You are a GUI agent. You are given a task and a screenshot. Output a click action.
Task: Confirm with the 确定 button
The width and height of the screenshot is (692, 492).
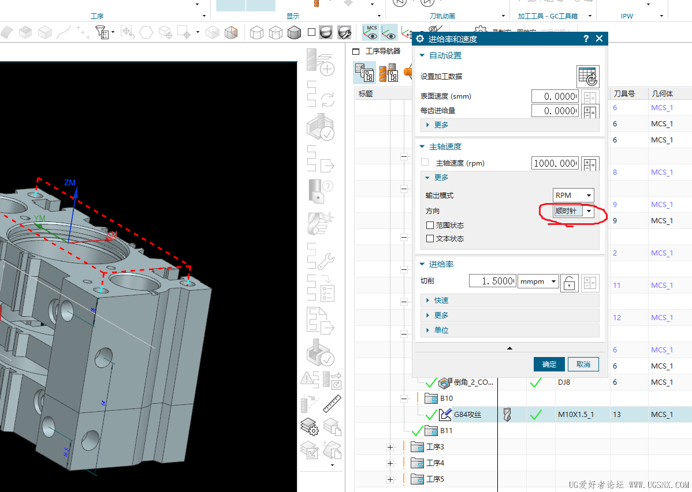pos(549,365)
